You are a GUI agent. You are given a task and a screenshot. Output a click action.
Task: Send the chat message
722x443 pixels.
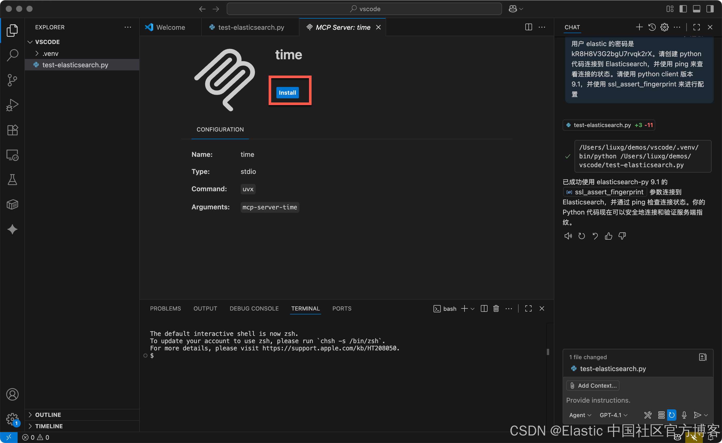coord(697,415)
